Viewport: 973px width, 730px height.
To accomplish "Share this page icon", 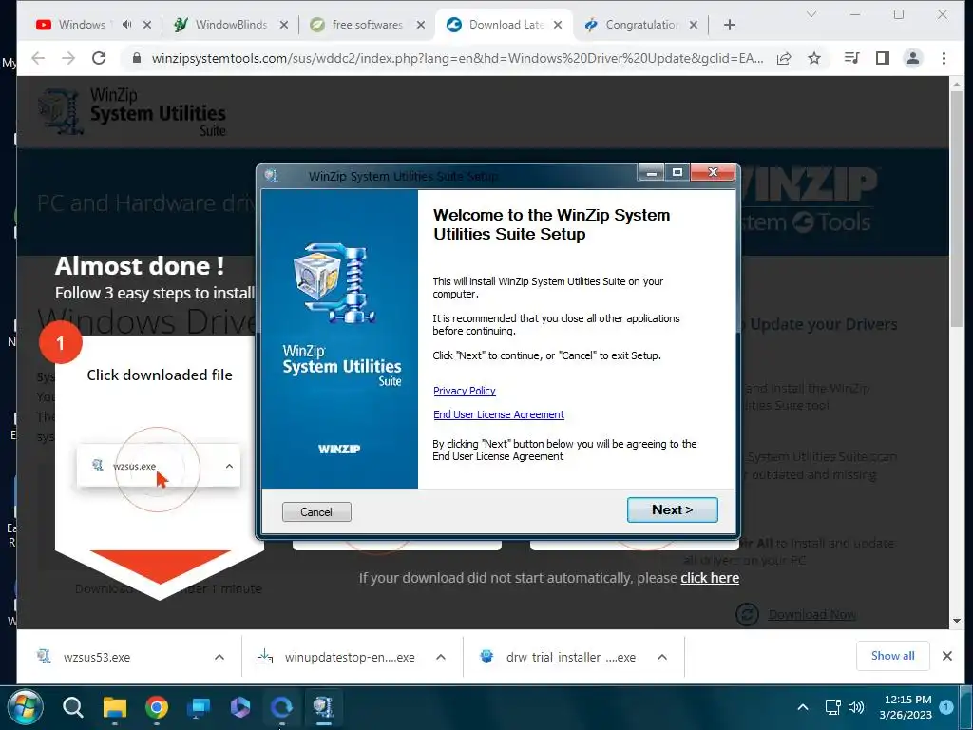I will pos(784,58).
